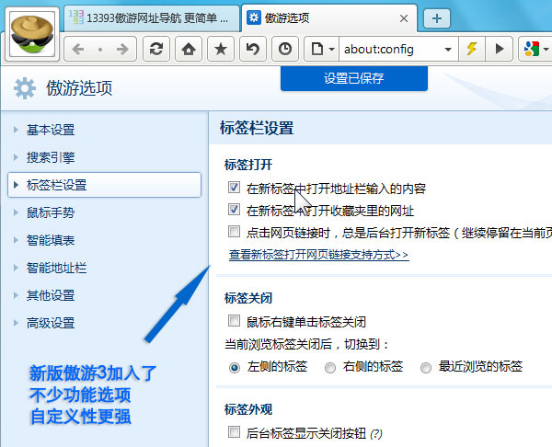The height and width of the screenshot is (447, 552).
Task: Open the search engine dropdown arrow
Action: tap(546, 50)
